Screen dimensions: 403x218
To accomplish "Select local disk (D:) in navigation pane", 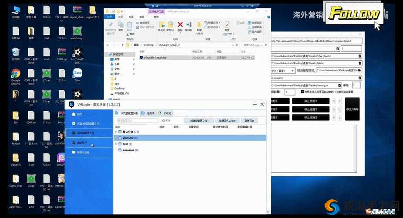I will [120, 93].
